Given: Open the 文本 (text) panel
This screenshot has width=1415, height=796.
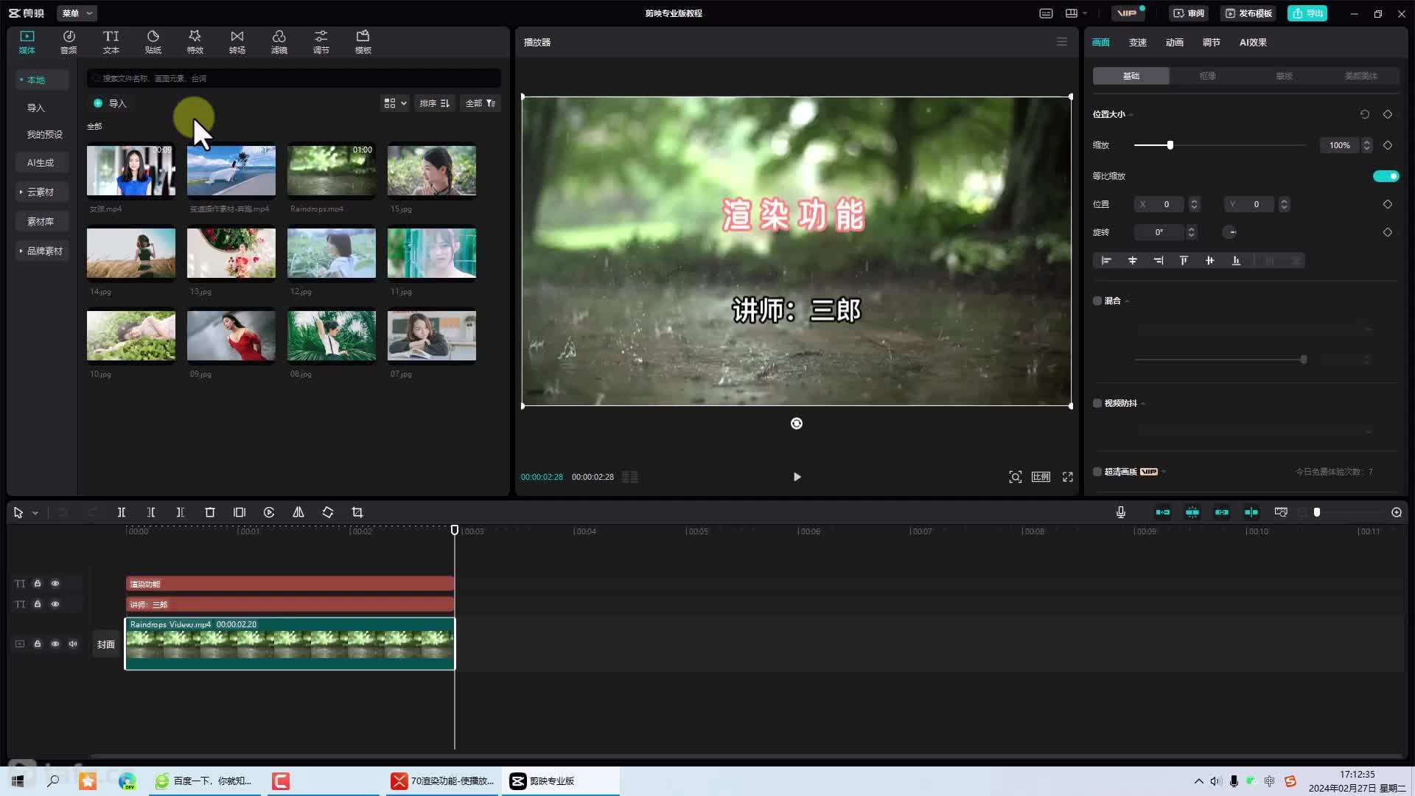Looking at the screenshot, I should point(111,42).
